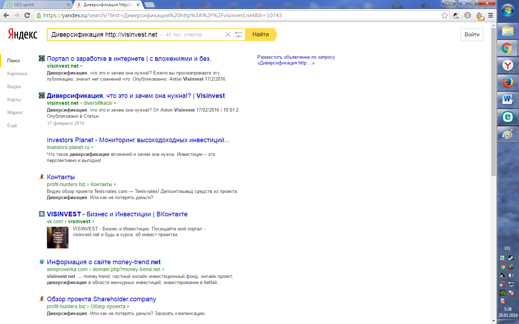Expand the arrow after diversifikacii/ URL
Image resolution: width=519 pixels, height=324 pixels.
[x=115, y=103]
